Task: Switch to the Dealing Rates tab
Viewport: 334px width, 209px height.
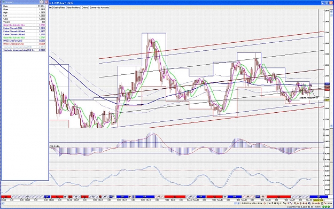Action: [59, 7]
